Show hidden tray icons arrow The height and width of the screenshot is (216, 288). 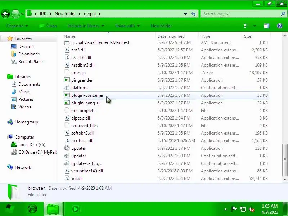(x=226, y=209)
